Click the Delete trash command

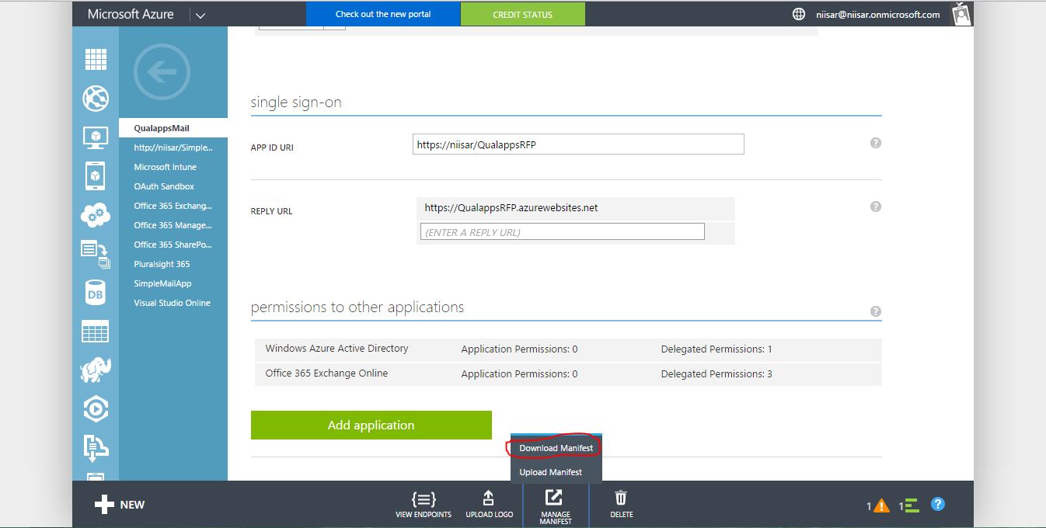coord(621,504)
